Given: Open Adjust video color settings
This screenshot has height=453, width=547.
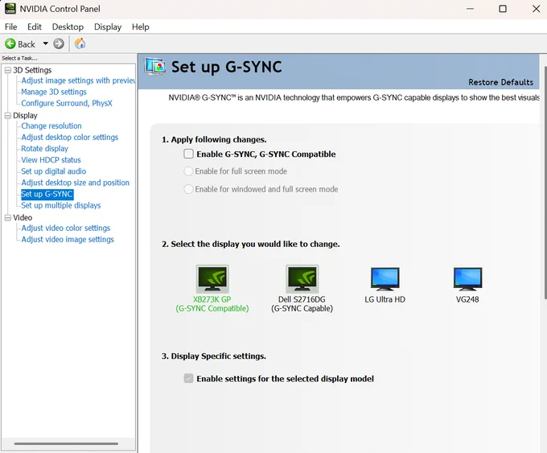Looking at the screenshot, I should click(x=66, y=228).
